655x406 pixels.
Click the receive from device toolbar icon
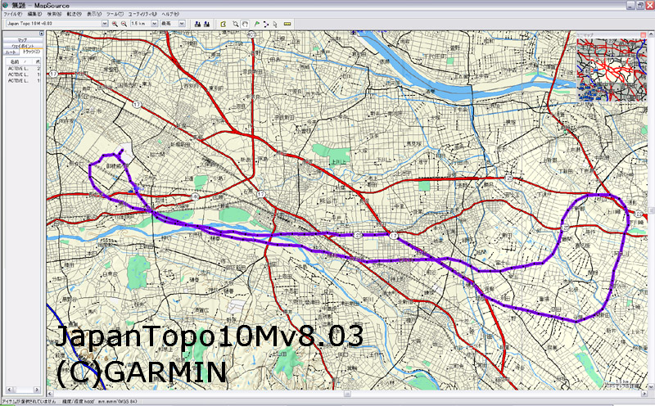click(206, 24)
